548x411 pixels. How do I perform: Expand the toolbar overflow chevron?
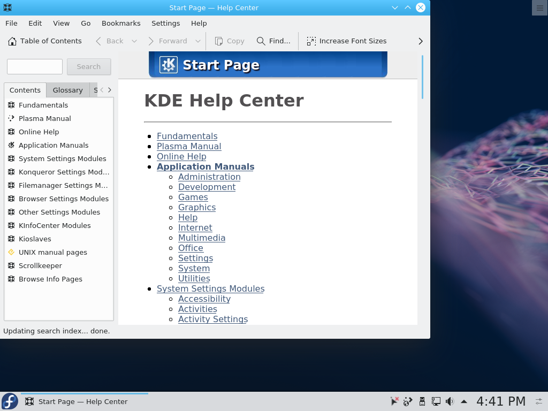point(421,41)
